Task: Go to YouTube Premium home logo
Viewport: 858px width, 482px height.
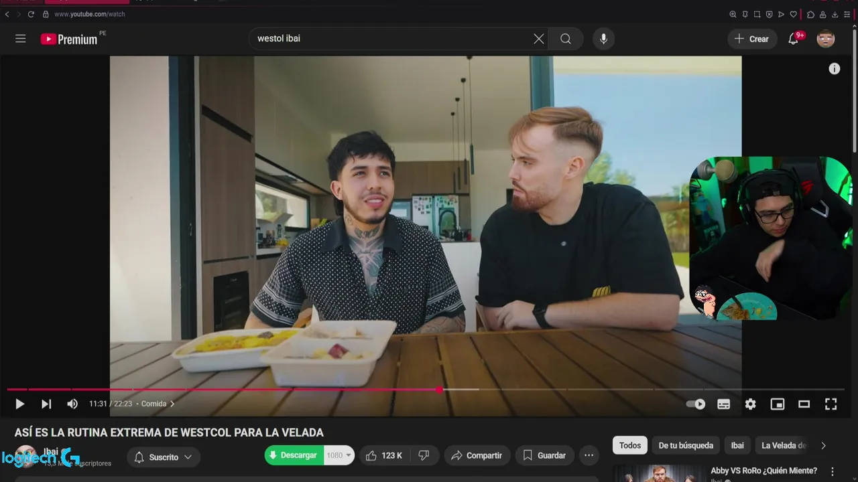Action: (x=70, y=39)
